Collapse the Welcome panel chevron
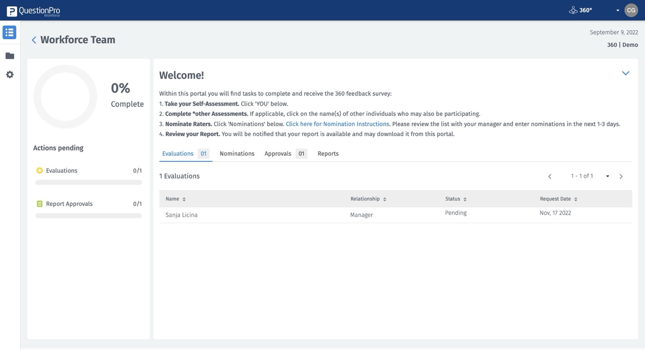The image size is (645, 350). pyautogui.click(x=625, y=73)
